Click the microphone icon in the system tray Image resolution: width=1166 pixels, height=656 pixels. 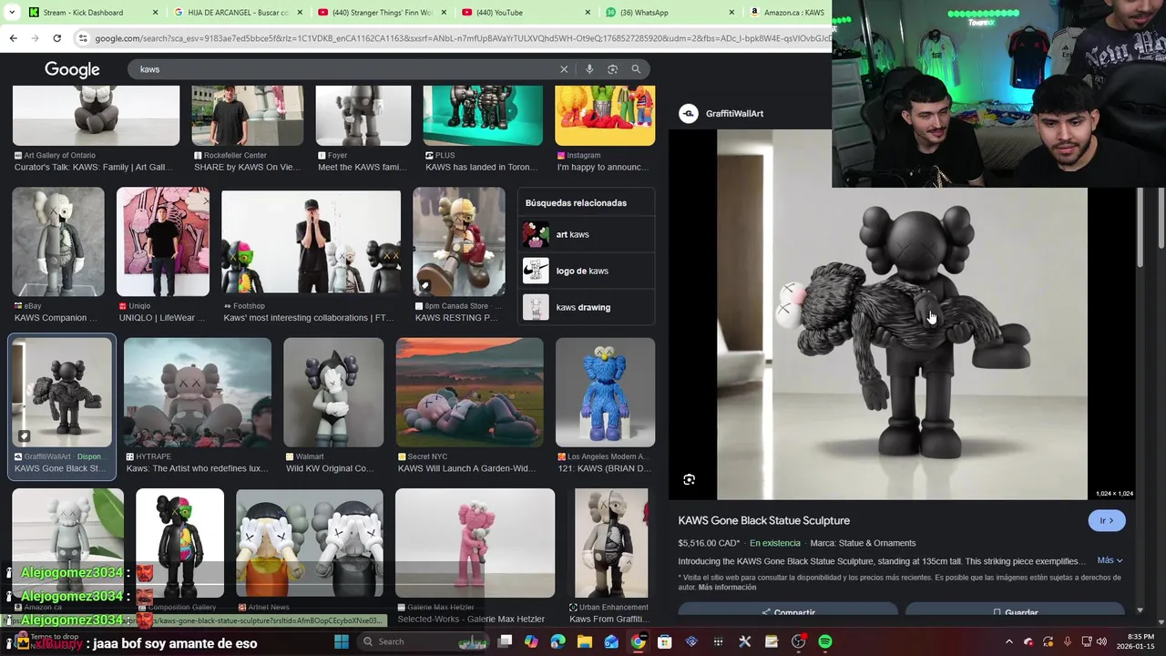click(1068, 641)
